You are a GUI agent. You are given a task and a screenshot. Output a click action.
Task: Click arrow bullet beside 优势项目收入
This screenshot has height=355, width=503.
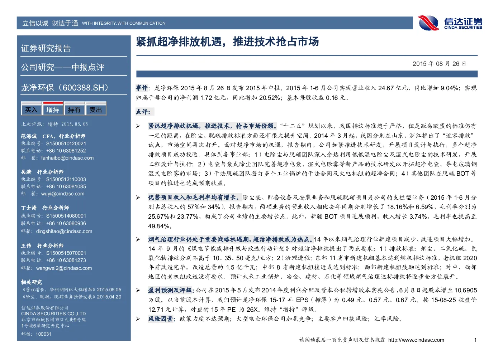[138, 198]
